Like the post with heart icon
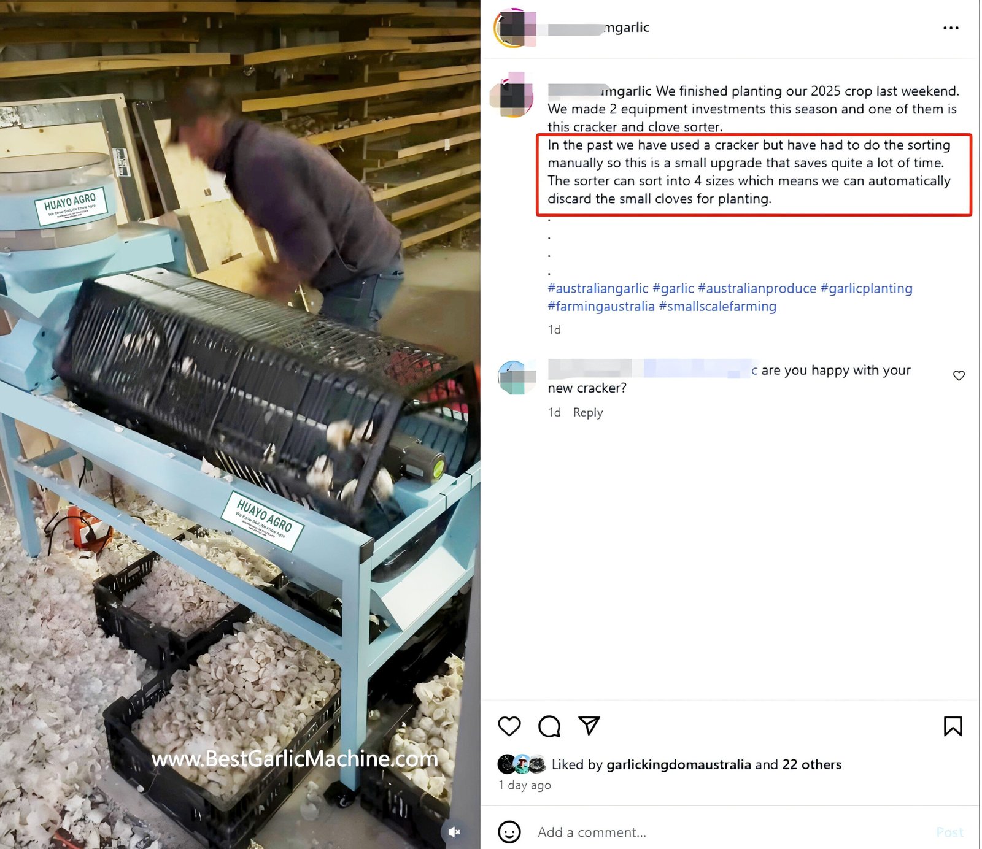 (509, 726)
